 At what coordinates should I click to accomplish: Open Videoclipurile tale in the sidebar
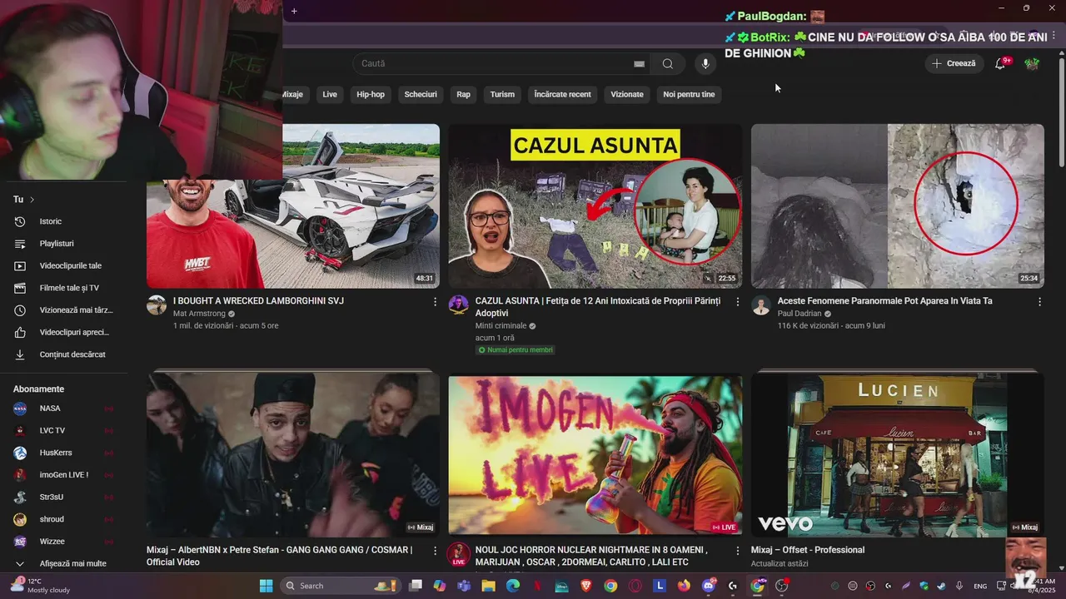(x=62, y=265)
